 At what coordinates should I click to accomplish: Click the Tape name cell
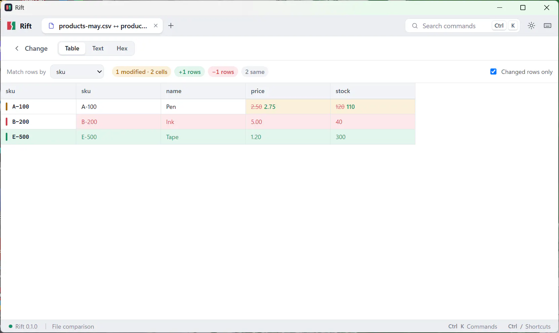[x=203, y=137]
